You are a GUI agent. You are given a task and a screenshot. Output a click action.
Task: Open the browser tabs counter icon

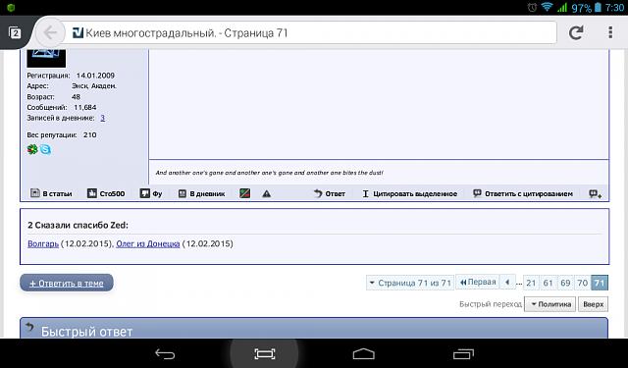(16, 32)
